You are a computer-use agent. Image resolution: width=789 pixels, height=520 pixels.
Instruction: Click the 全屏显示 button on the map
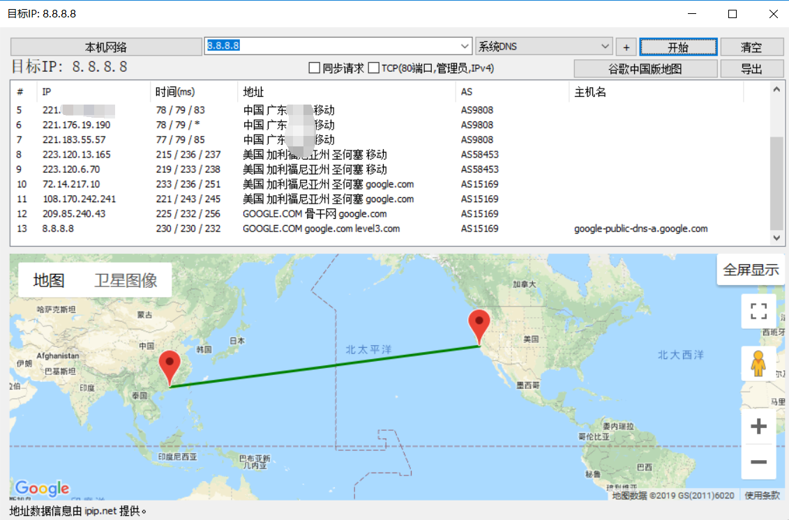point(751,270)
